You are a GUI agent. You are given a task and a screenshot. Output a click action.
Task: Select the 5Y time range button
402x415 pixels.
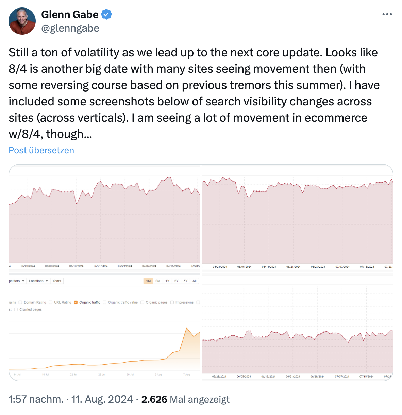click(185, 281)
